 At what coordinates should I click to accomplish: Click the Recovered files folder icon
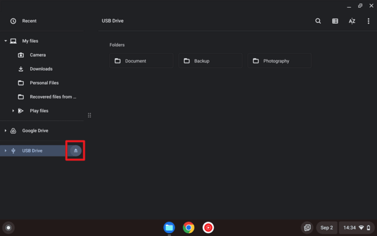point(21,96)
